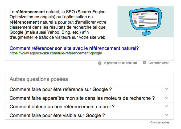Viewport: 181px width, 129px height.
Task: Expand chevron for 'être référencé sur Google'
Action: (x=166, y=89)
